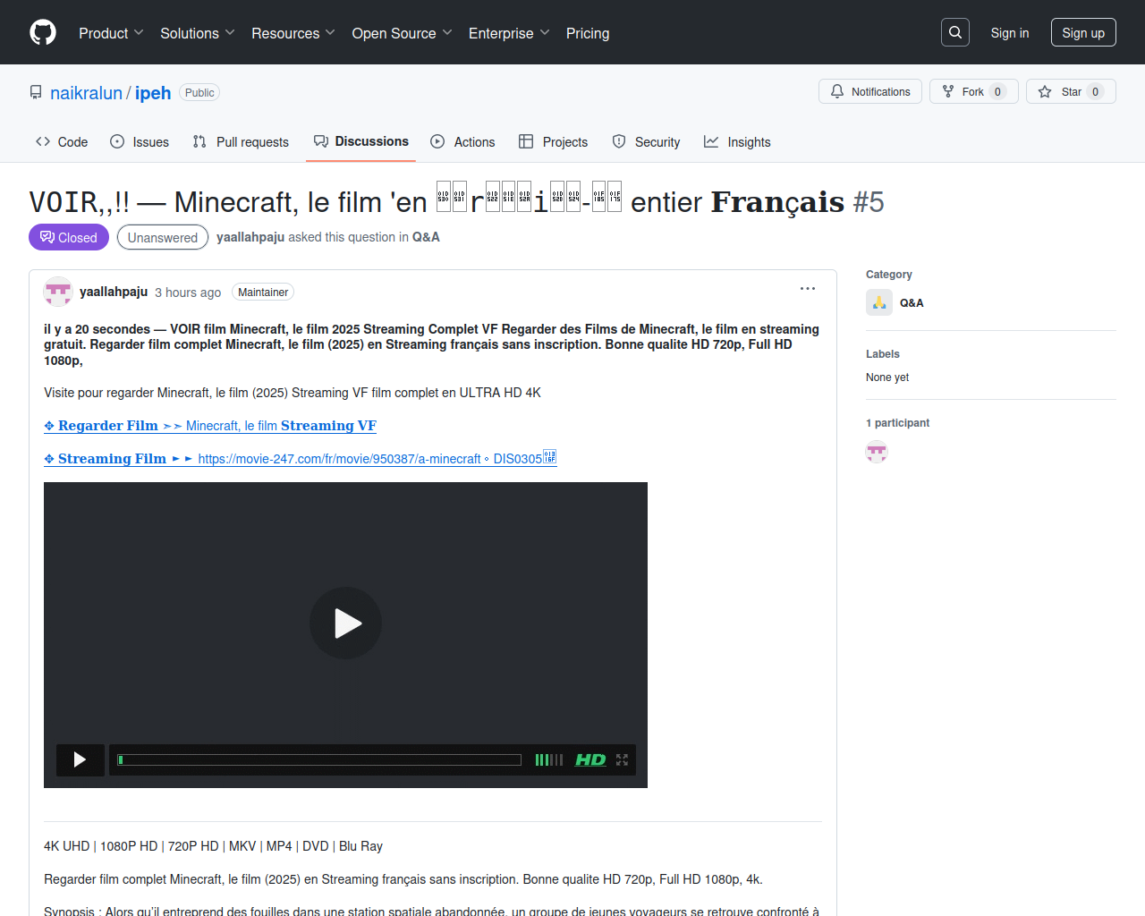Expand the Open Source dropdown
Screen dimensions: 1145x916
coord(403,33)
